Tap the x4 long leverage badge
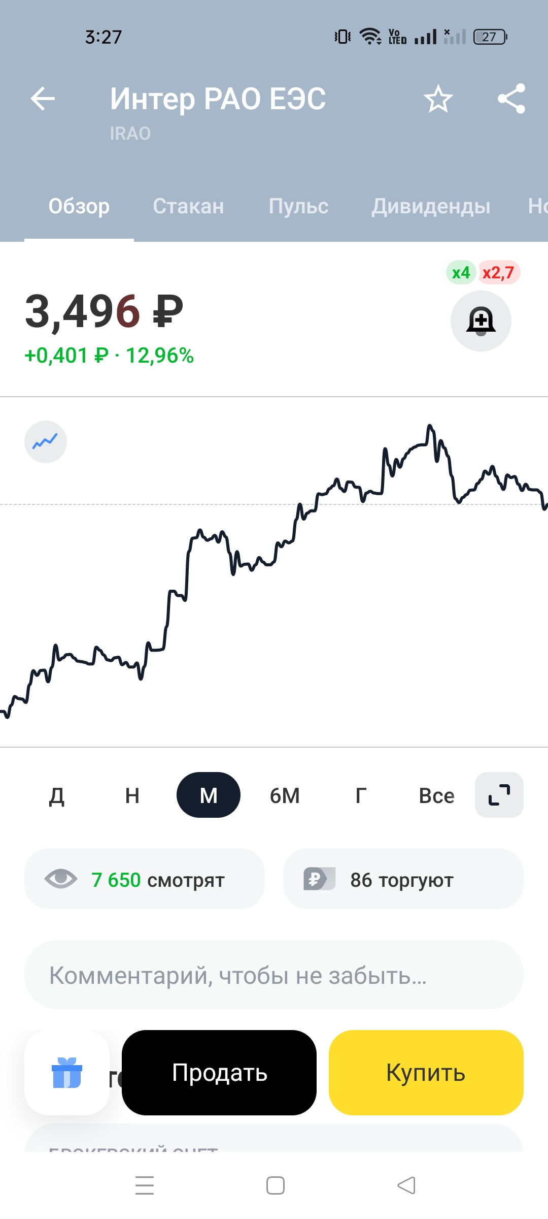This screenshot has height=1219, width=548. [461, 273]
